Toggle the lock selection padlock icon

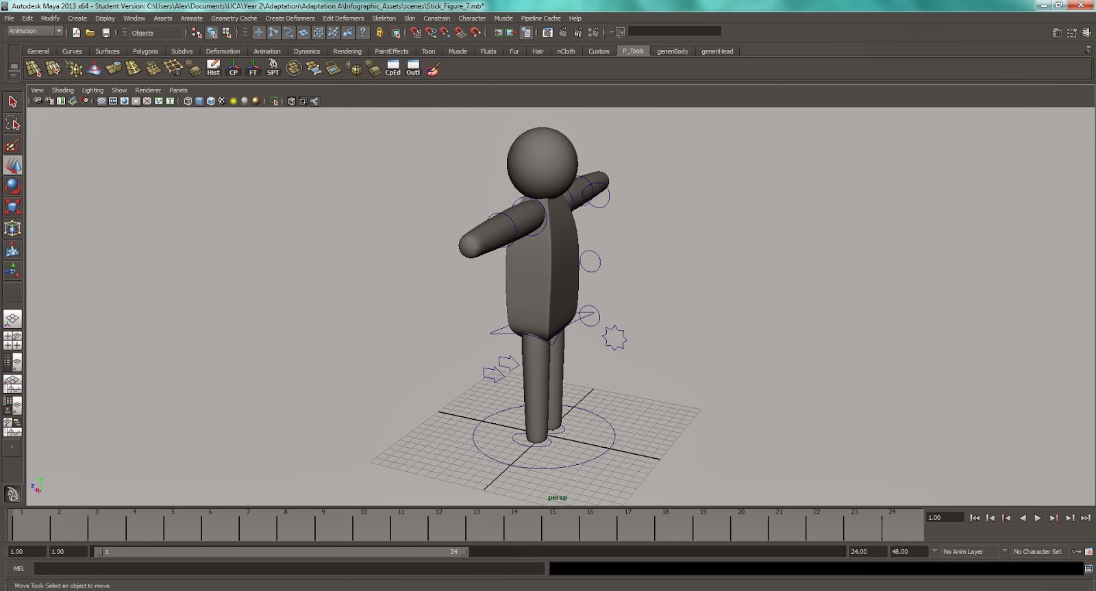point(379,33)
